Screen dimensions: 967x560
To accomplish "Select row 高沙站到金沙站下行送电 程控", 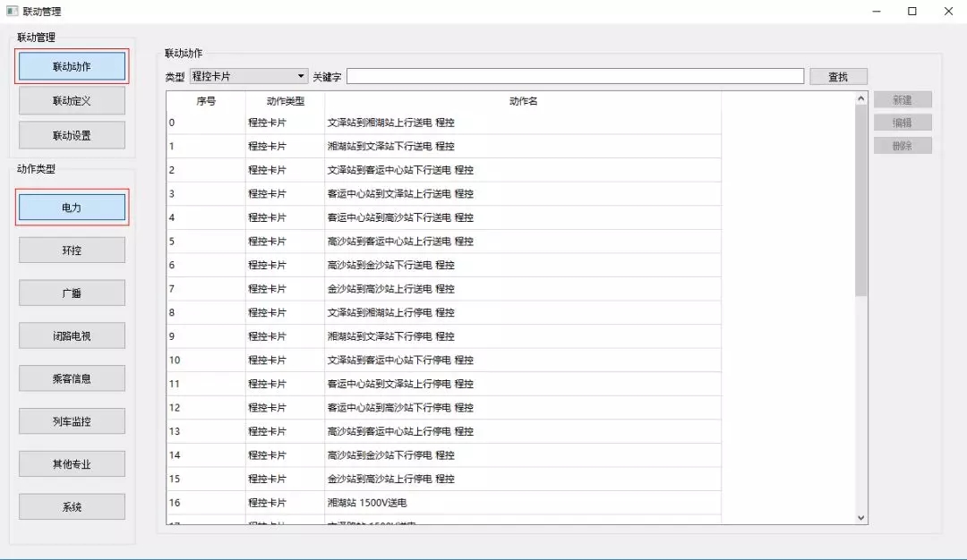I will pyautogui.click(x=443, y=265).
